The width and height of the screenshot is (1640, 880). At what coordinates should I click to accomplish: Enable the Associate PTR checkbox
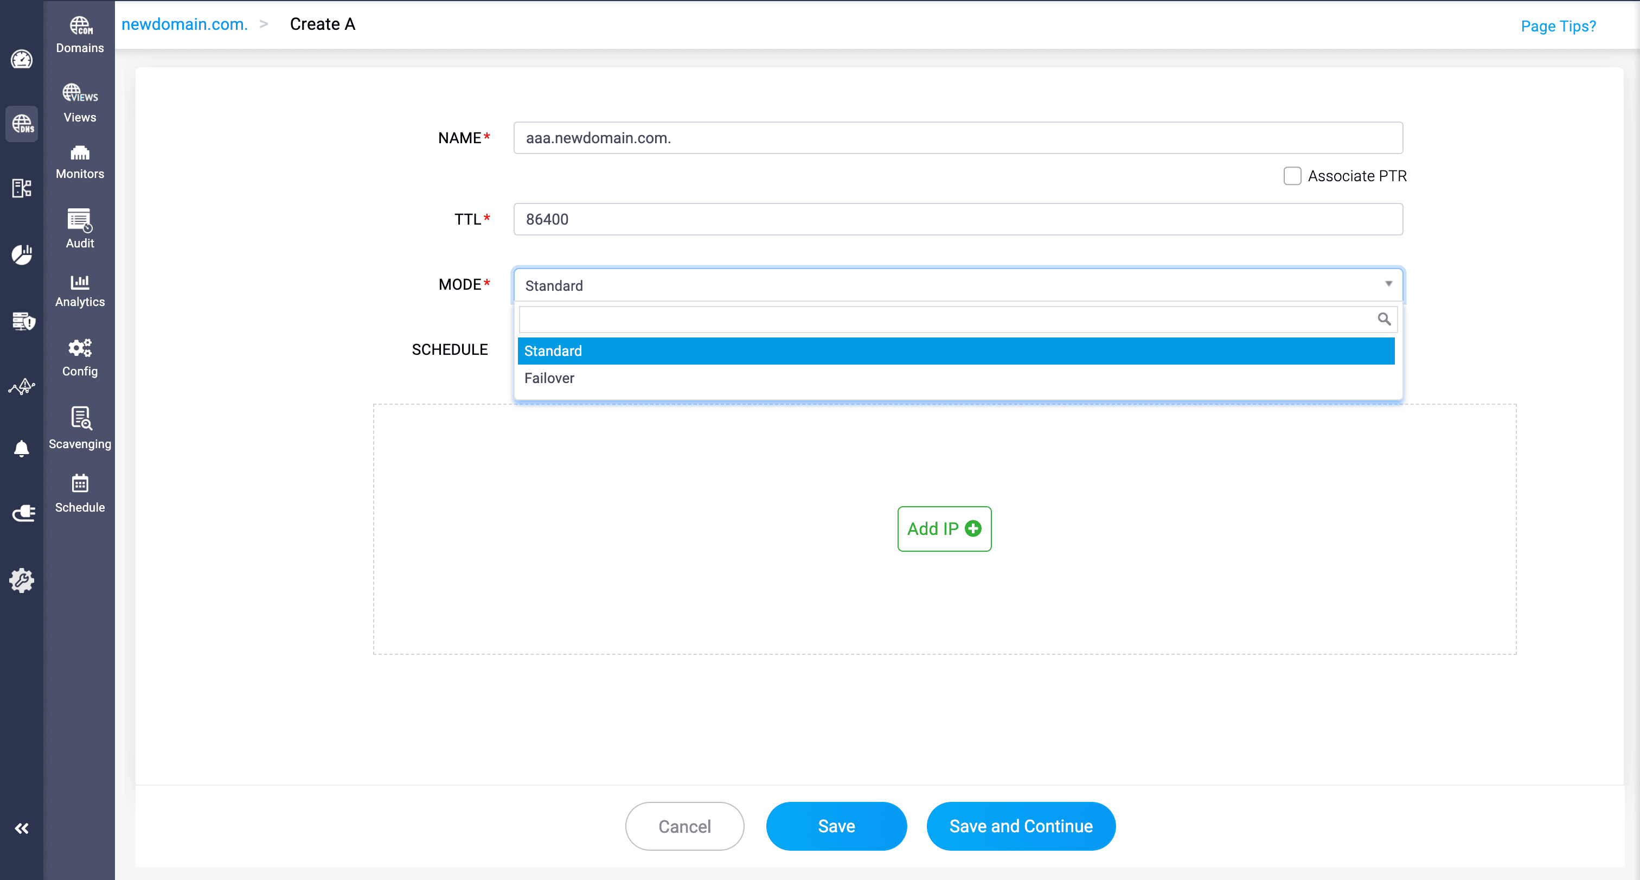1292,176
